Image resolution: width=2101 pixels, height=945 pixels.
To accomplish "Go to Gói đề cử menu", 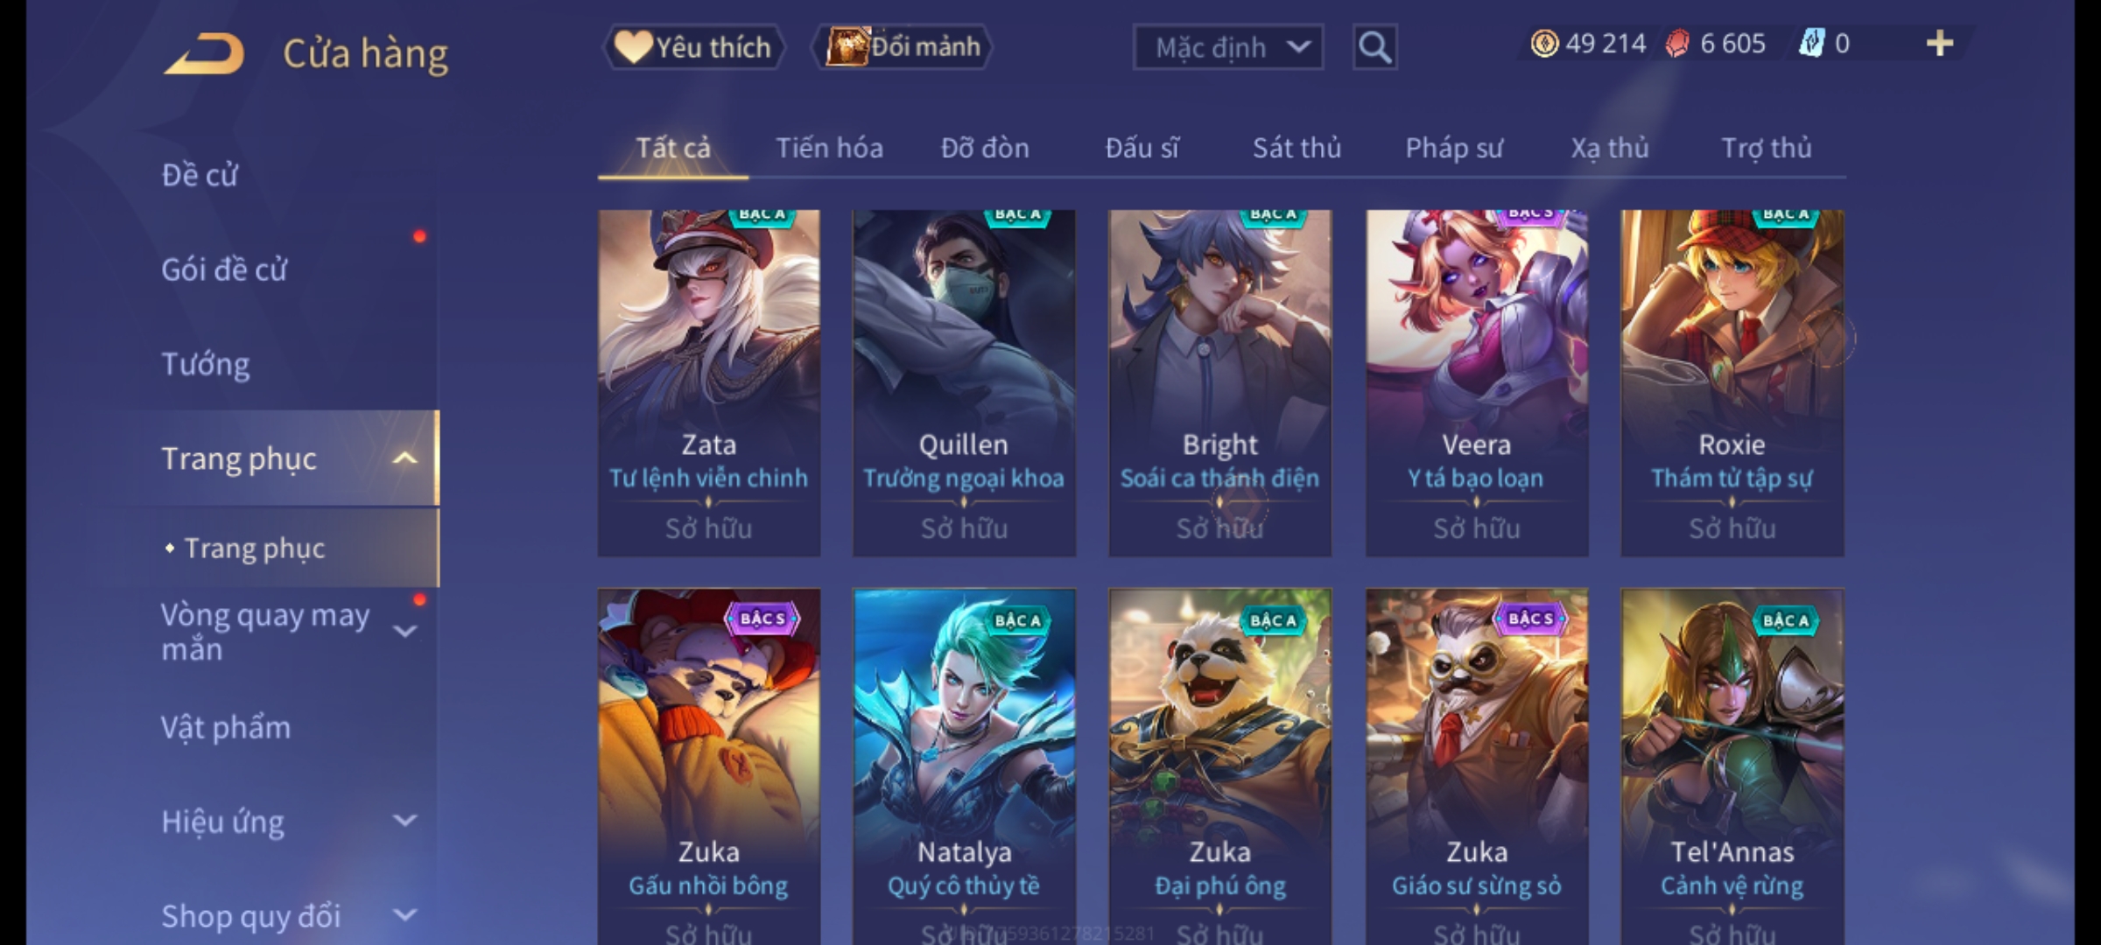I will [x=224, y=269].
